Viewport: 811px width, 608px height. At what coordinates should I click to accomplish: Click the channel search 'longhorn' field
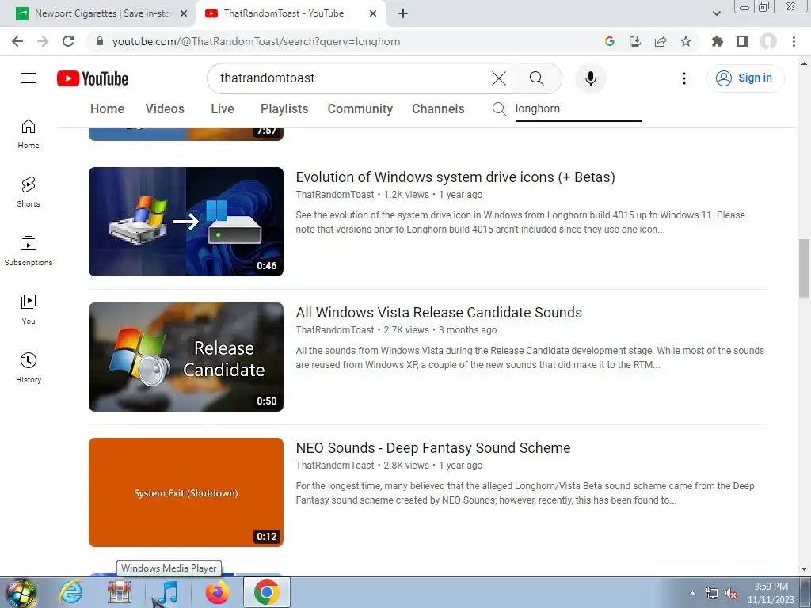click(x=578, y=109)
